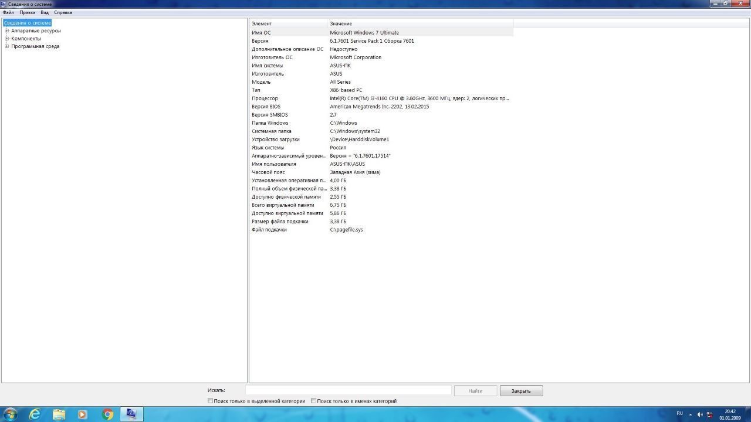Click the 'Элемент' column header

(x=289, y=23)
